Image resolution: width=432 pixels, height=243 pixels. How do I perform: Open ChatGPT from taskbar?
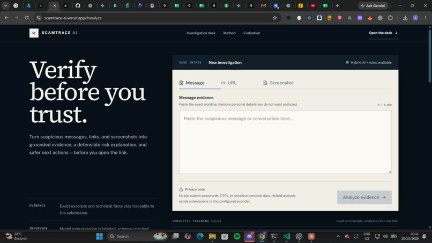(299, 237)
